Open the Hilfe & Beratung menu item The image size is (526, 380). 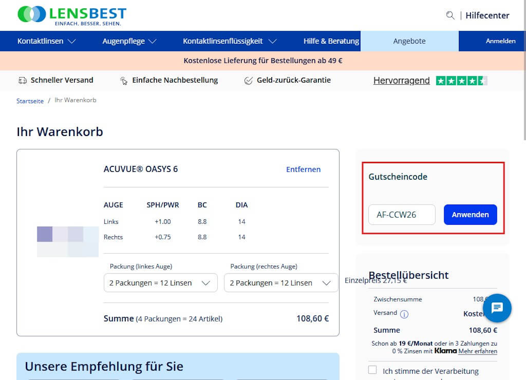331,41
